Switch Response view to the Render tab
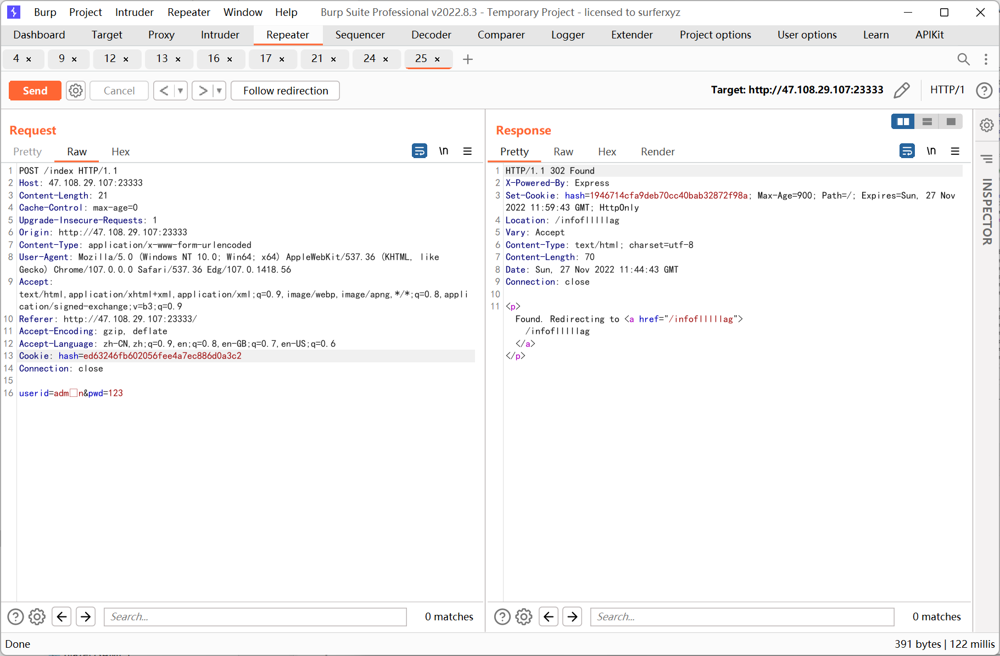Image resolution: width=1000 pixels, height=656 pixels. [657, 152]
